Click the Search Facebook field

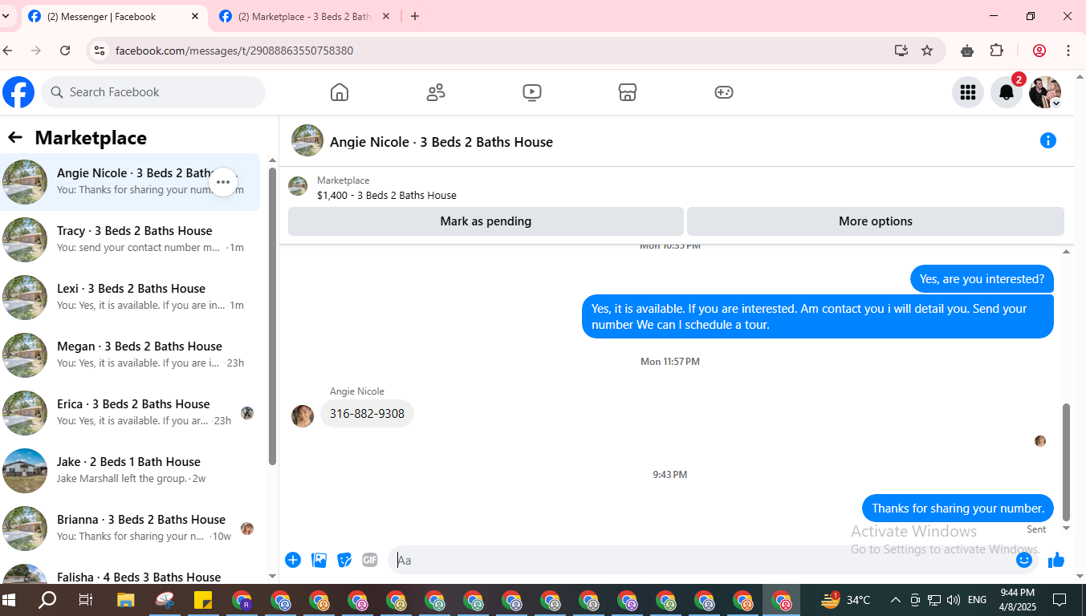tap(153, 92)
